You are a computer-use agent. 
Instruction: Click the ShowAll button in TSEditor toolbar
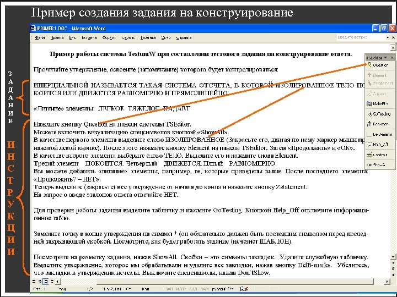pyautogui.click(x=377, y=165)
